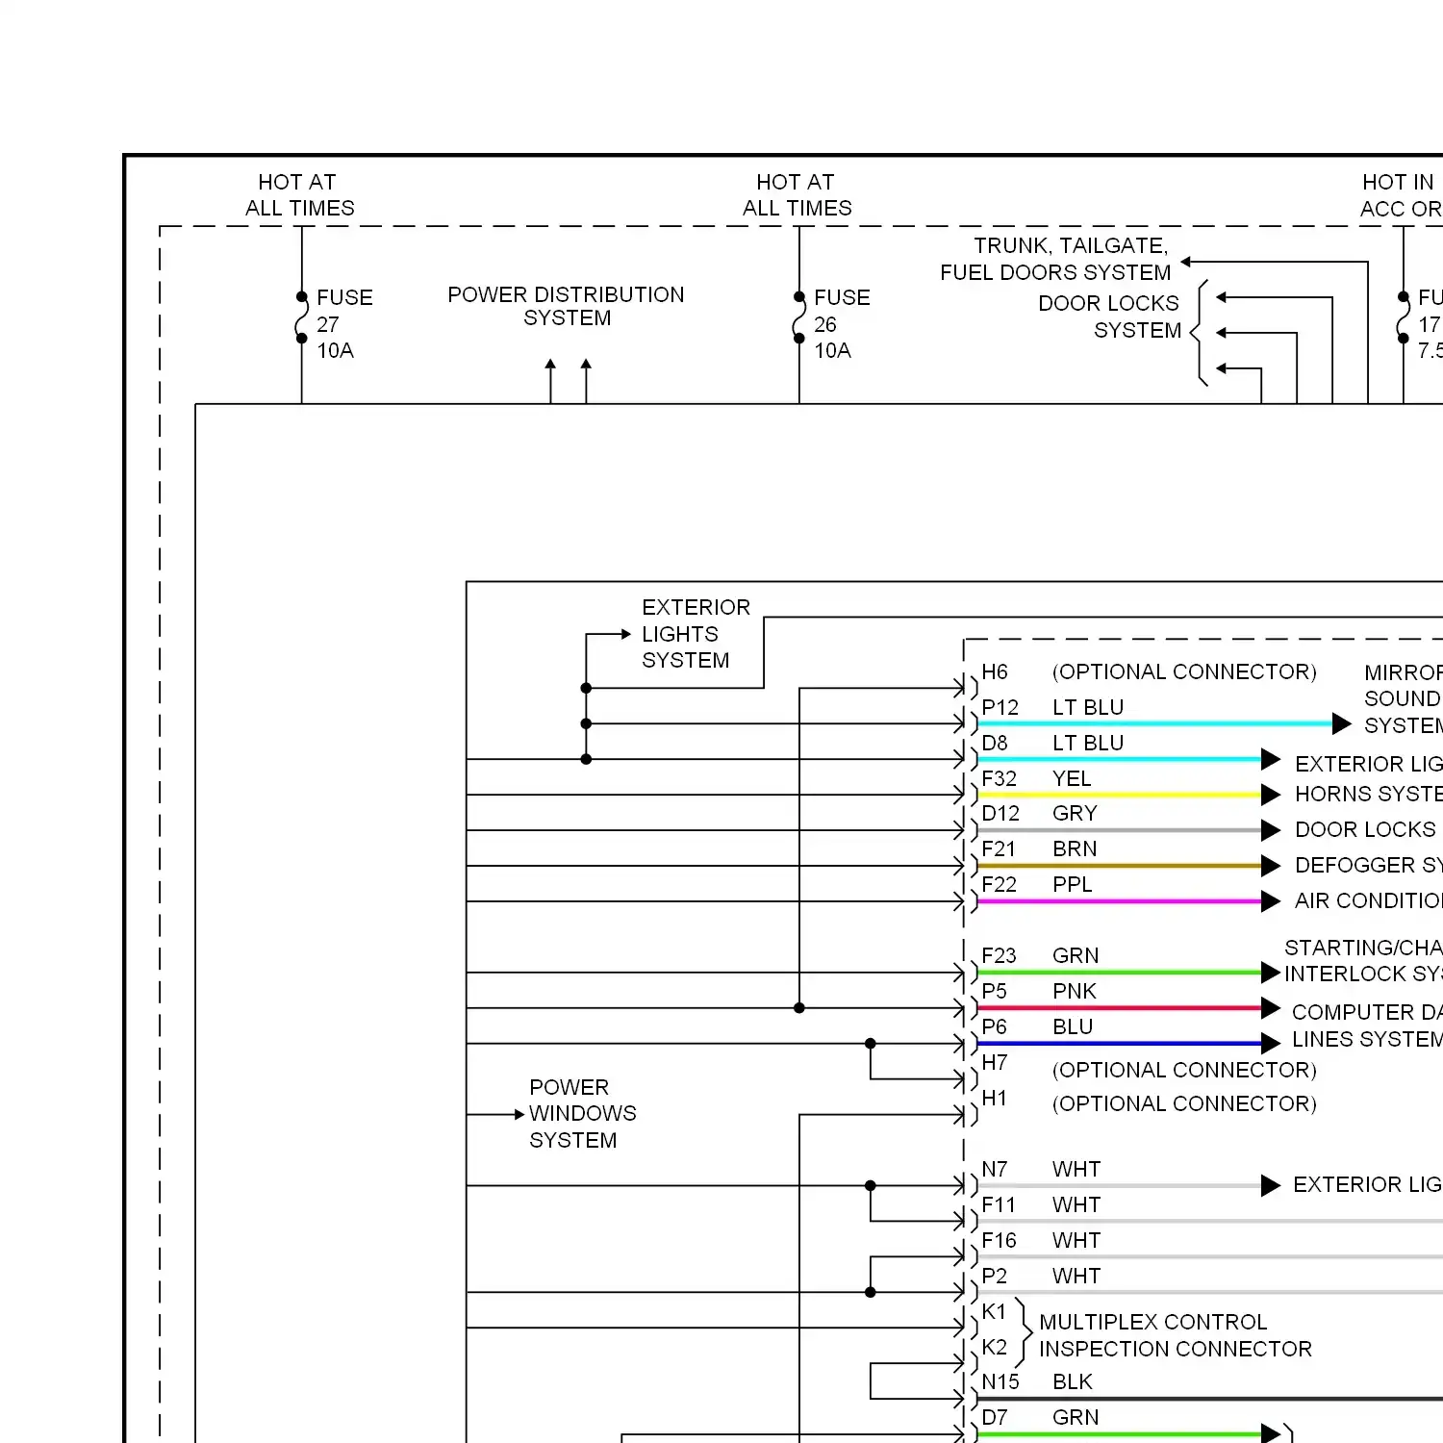Click the WHT label next to F16
The height and width of the screenshot is (1443, 1443).
click(x=1076, y=1240)
